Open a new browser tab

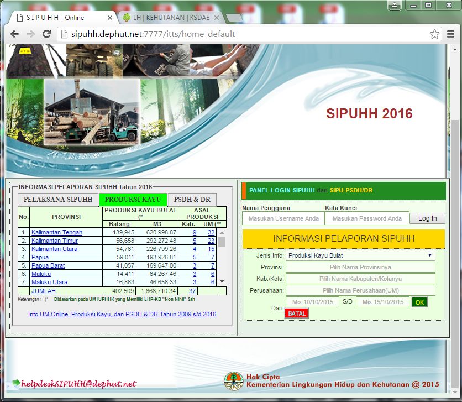234,18
